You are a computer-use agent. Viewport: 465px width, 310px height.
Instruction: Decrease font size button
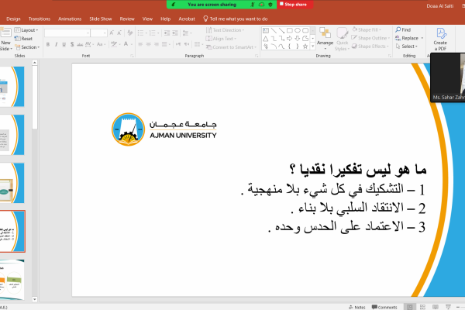[x=119, y=33]
